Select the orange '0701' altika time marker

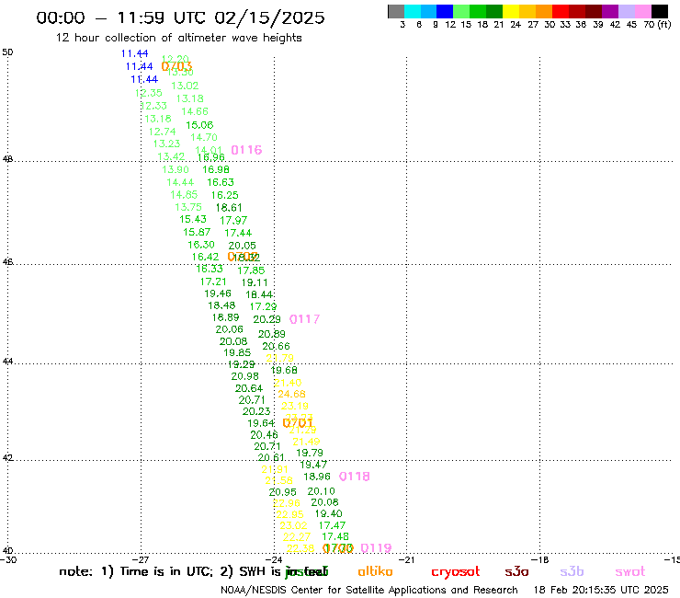pos(298,422)
